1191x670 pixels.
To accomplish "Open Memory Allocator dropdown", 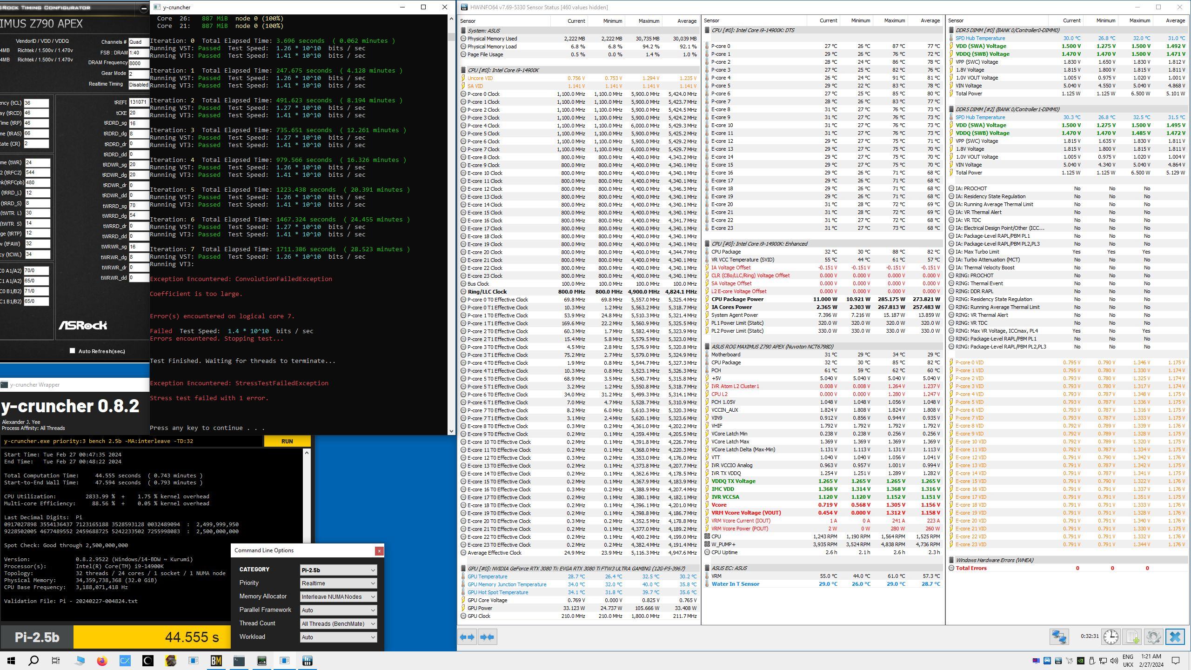I will [x=338, y=597].
